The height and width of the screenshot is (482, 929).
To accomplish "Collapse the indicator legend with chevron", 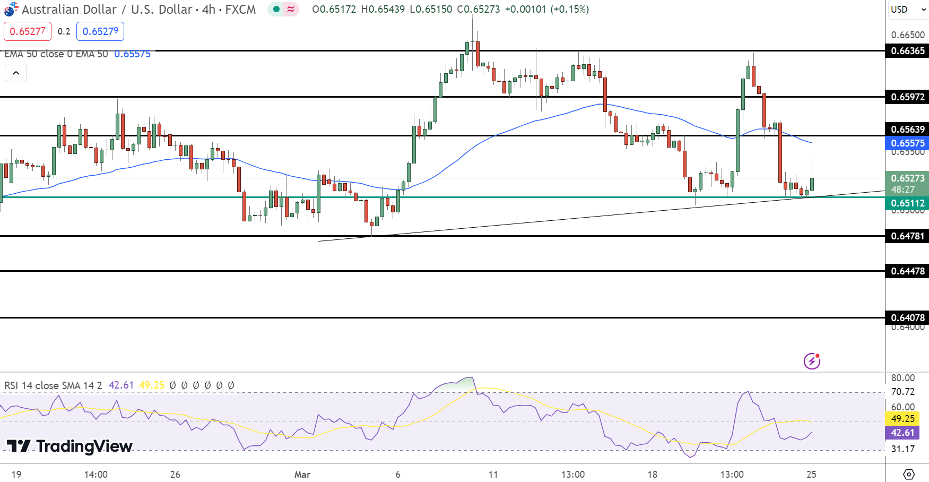I will tap(16, 73).
